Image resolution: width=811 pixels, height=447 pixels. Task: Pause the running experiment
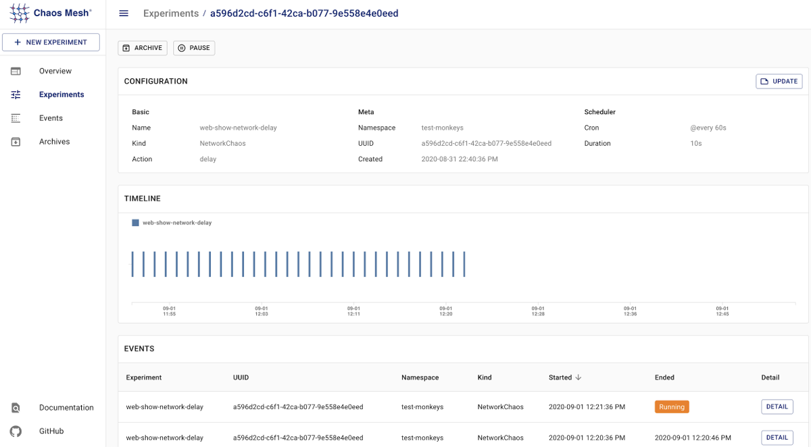pyautogui.click(x=194, y=48)
